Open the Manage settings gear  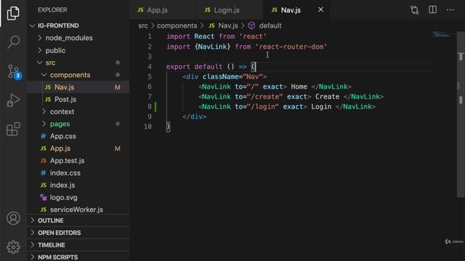(x=13, y=246)
